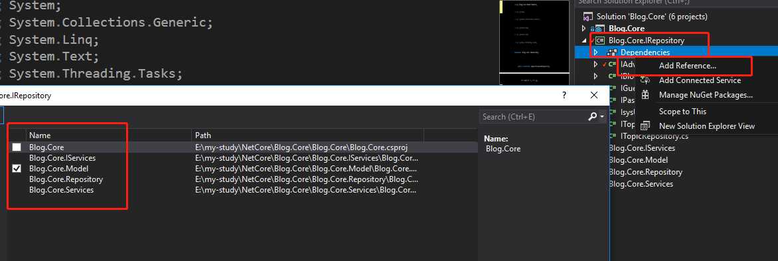Viewport: 778px width, 261px height.
Task: Uncheck the Blog.Core.Model project checkbox
Action: tap(17, 169)
